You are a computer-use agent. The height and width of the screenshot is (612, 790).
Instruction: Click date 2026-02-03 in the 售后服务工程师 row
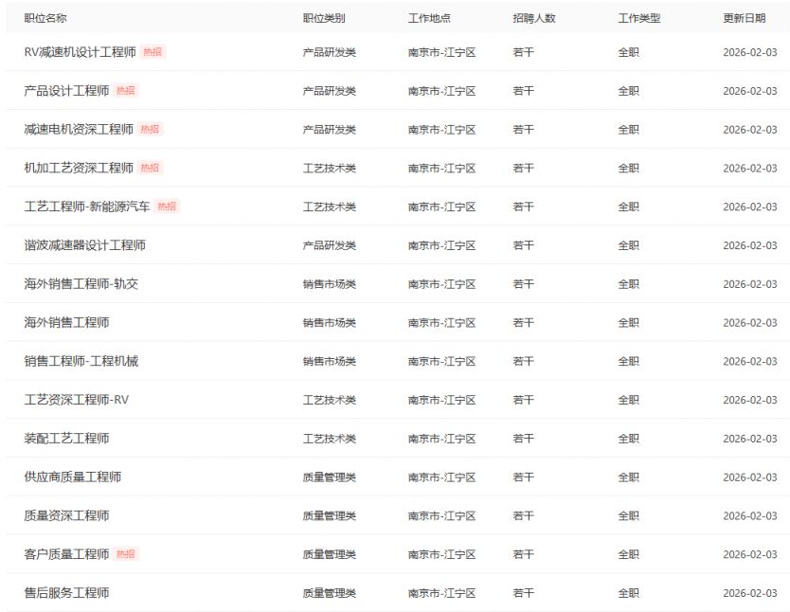point(750,593)
